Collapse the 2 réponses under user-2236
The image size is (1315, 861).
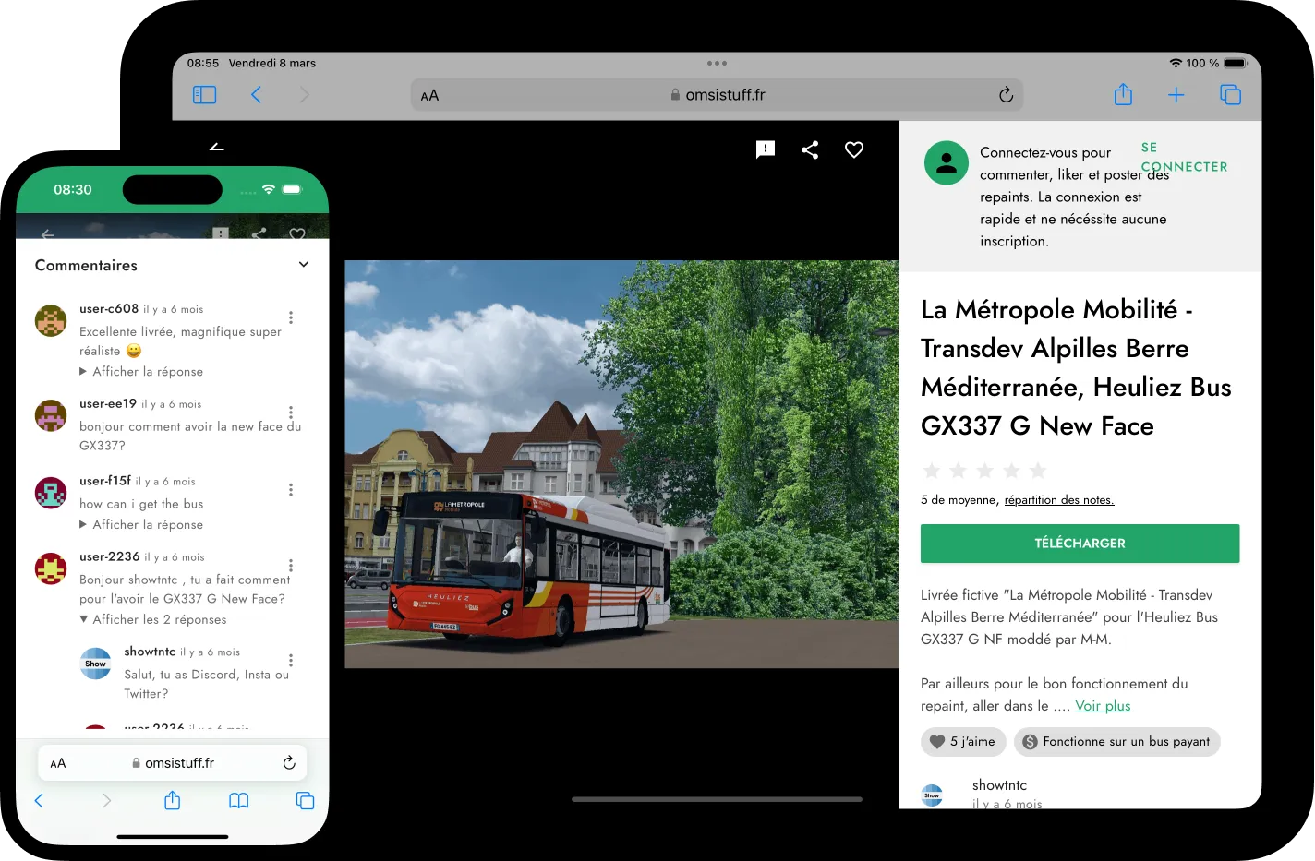(153, 620)
